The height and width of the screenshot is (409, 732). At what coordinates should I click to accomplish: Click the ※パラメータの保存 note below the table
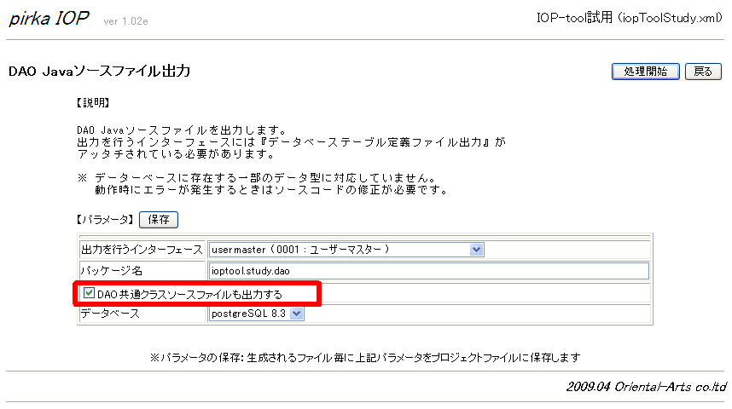point(365,356)
